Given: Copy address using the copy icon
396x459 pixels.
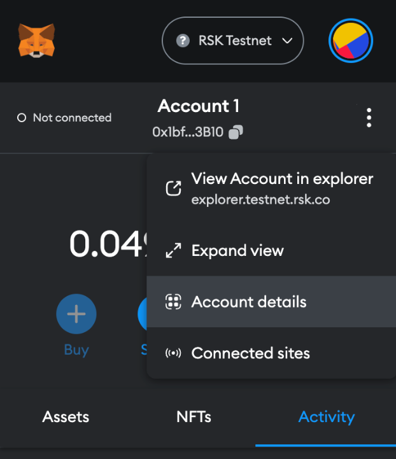Looking at the screenshot, I should pyautogui.click(x=236, y=132).
